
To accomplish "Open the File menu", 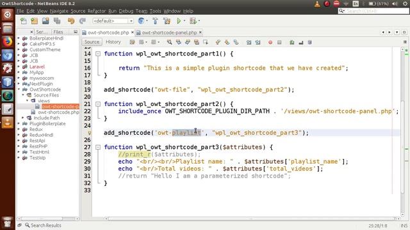I will point(20,11).
